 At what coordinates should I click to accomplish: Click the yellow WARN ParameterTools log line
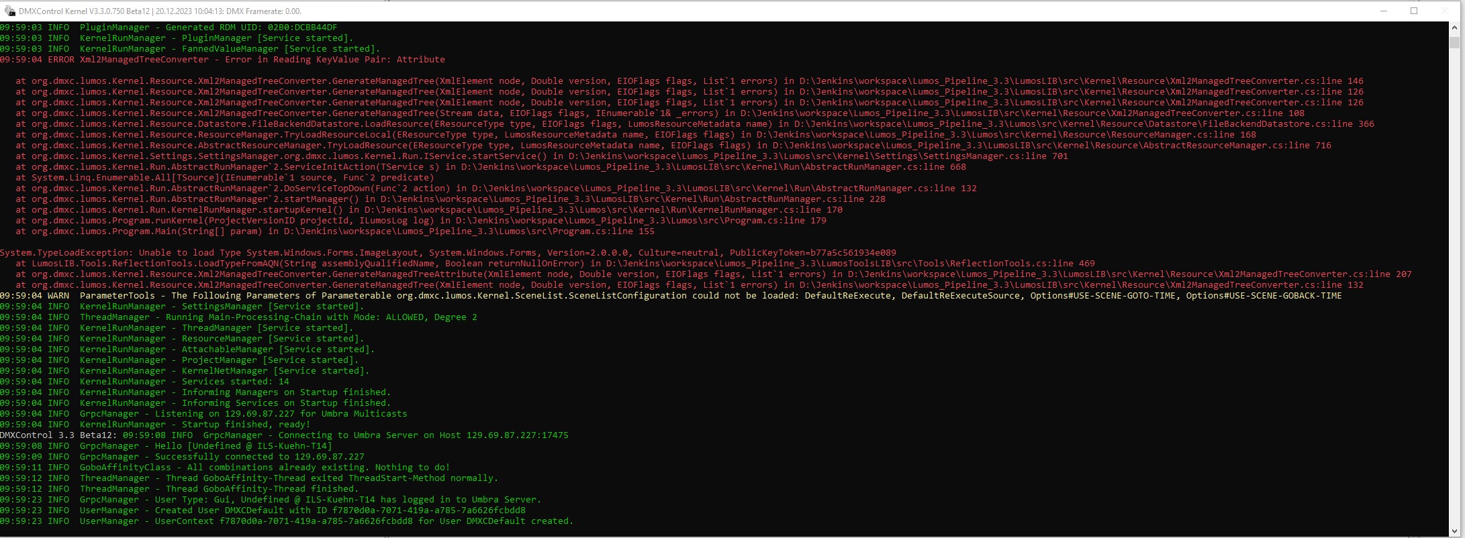[x=670, y=296]
